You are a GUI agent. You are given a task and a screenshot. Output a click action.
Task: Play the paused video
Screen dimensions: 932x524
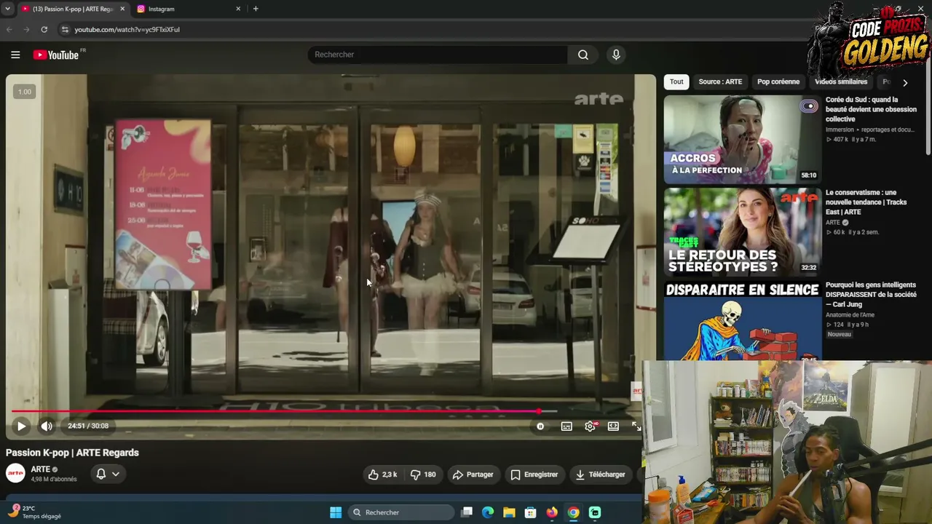point(21,426)
